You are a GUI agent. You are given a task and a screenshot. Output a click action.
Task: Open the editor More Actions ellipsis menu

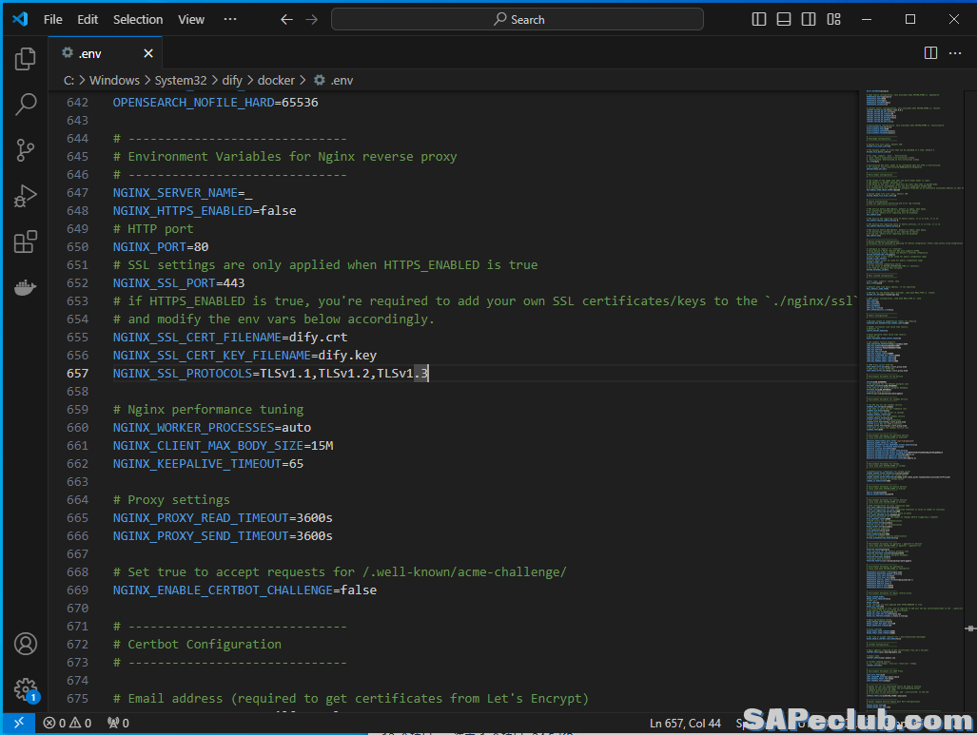click(955, 53)
